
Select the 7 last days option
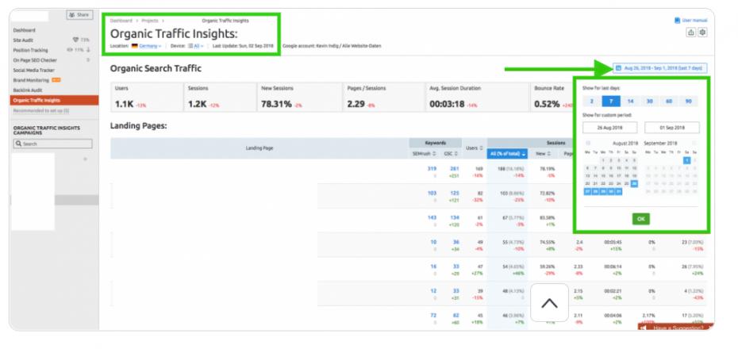[x=611, y=102]
